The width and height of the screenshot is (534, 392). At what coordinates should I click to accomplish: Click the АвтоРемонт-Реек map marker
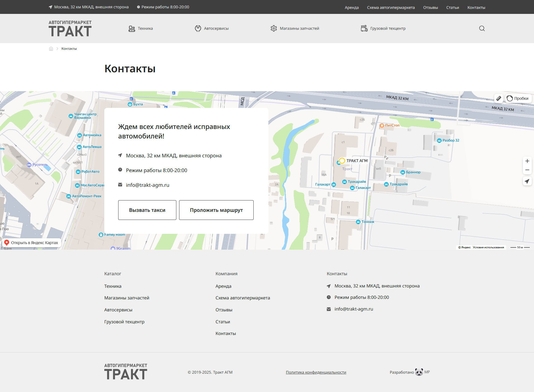point(69,196)
